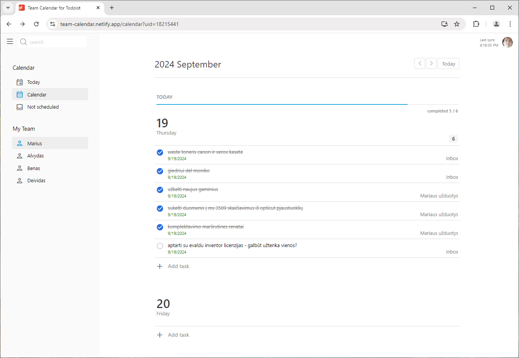Click the install app icon in address bar
The image size is (519, 358).
(444, 24)
